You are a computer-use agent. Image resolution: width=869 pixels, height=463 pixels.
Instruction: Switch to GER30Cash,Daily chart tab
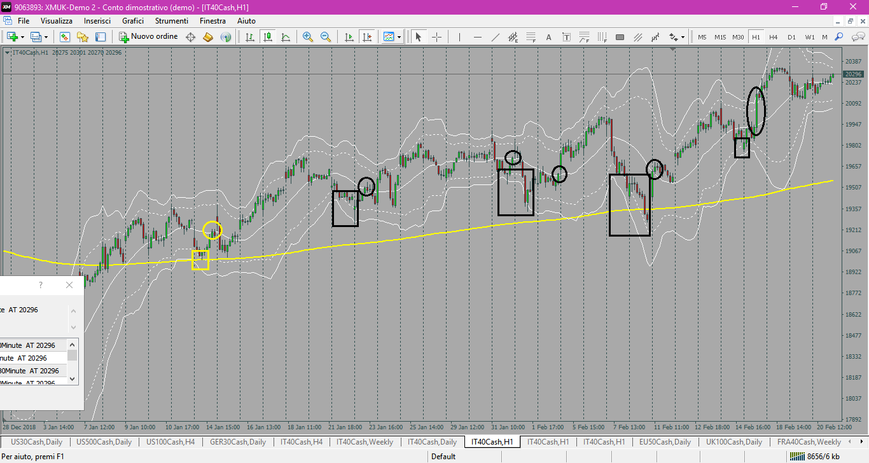tap(238, 441)
